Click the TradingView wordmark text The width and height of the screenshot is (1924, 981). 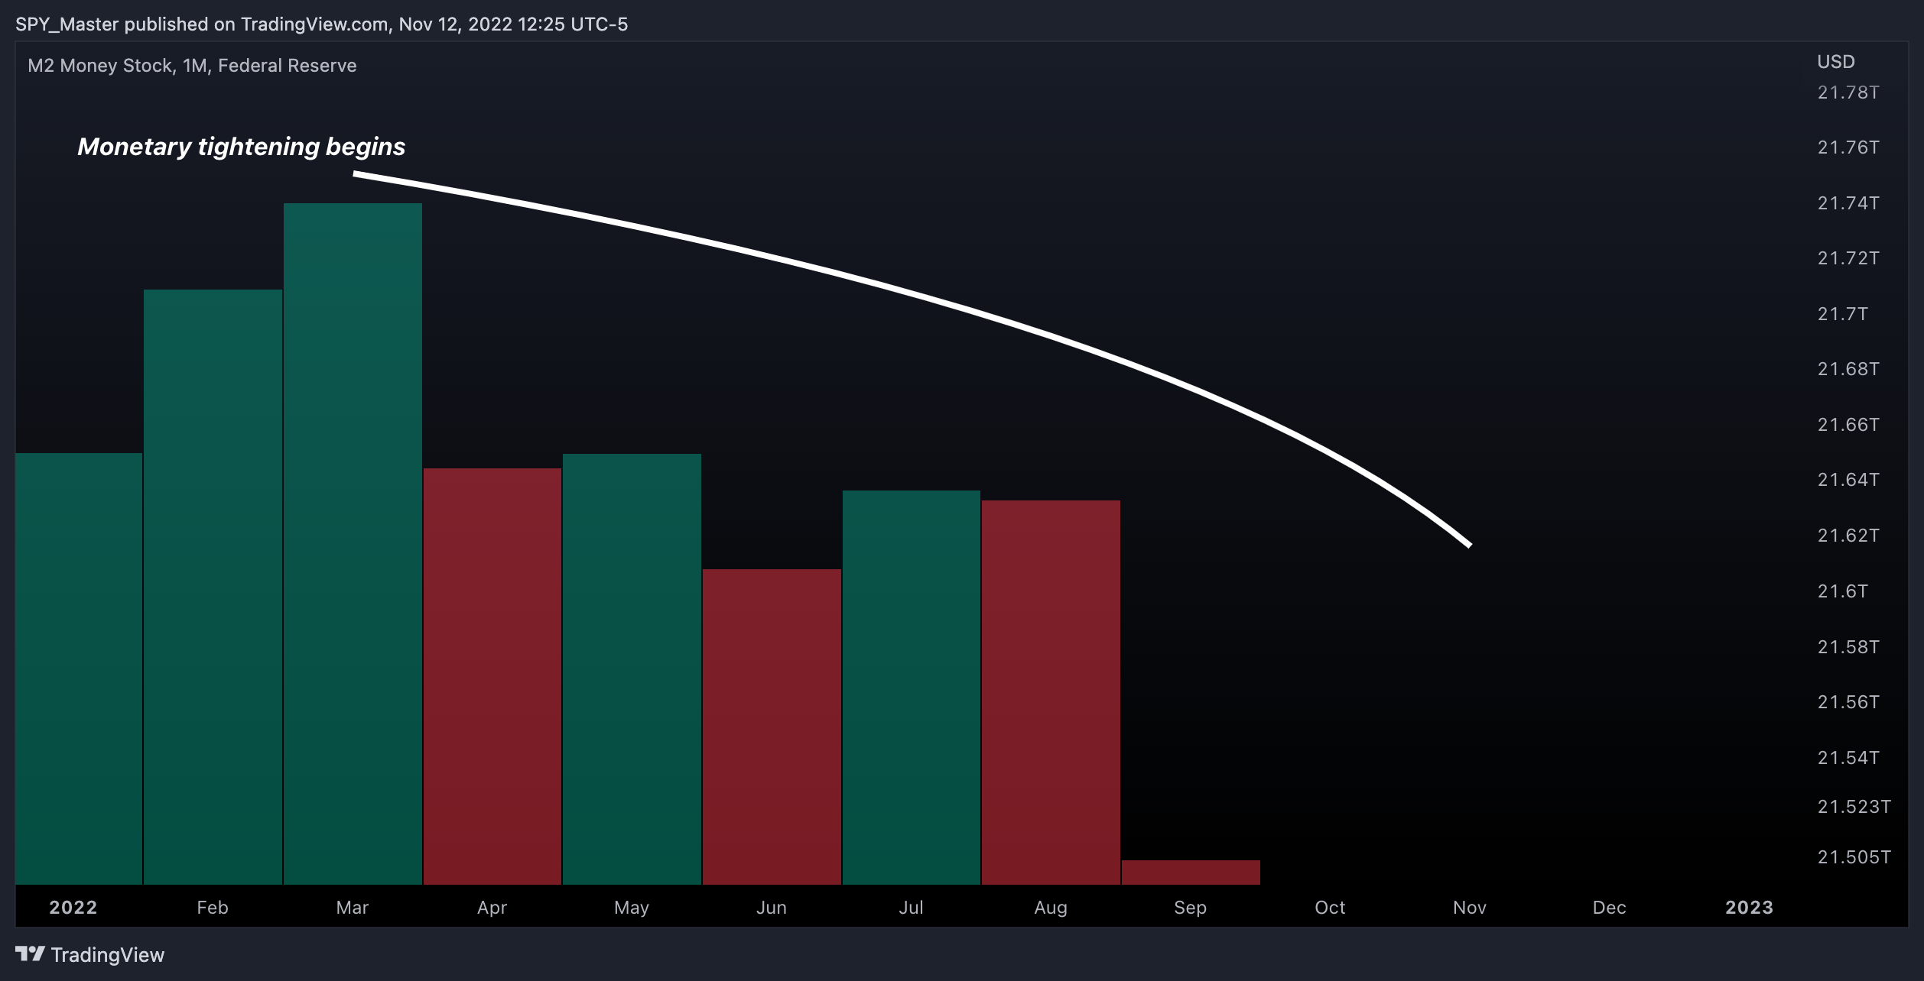click(108, 955)
